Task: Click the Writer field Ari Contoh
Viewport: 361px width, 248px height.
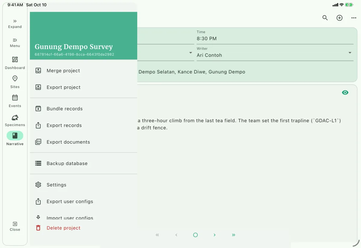Action: click(x=275, y=53)
